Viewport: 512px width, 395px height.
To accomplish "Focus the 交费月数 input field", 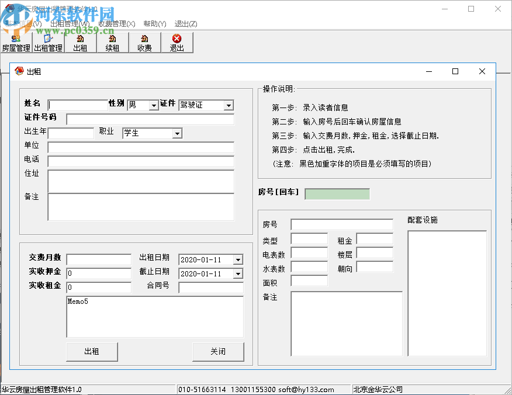I will click(99, 259).
